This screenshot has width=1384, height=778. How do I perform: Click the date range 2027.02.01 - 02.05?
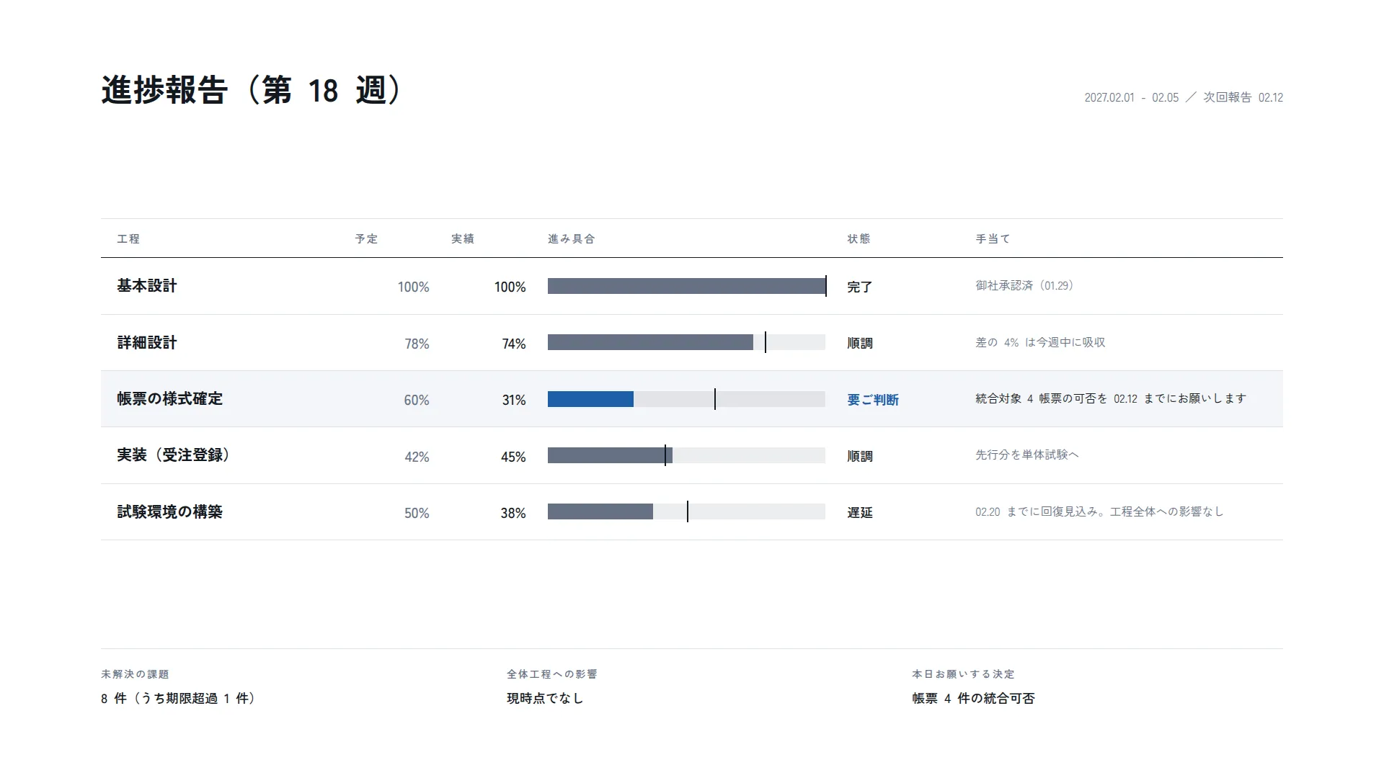pos(1132,97)
